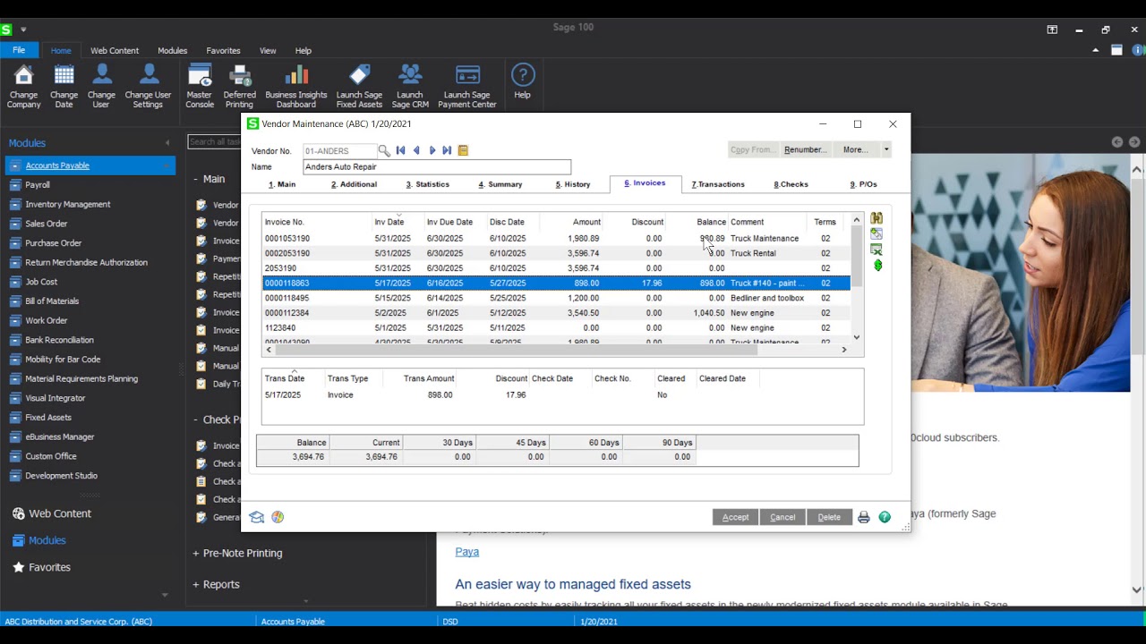Click the Accept button

point(735,517)
